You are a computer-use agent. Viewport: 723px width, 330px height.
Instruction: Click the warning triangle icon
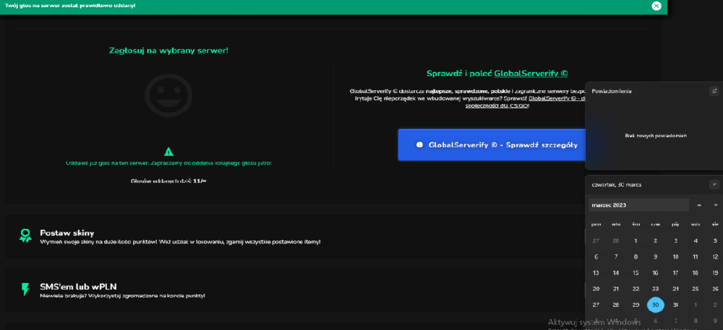168,152
